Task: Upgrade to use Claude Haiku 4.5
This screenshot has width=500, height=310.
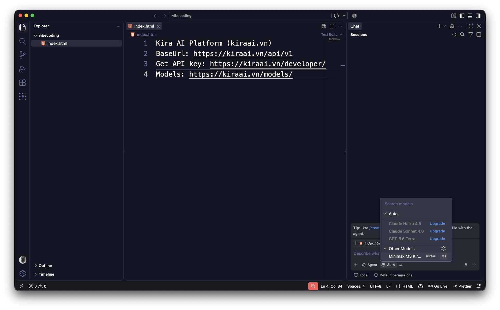Action: [437, 224]
